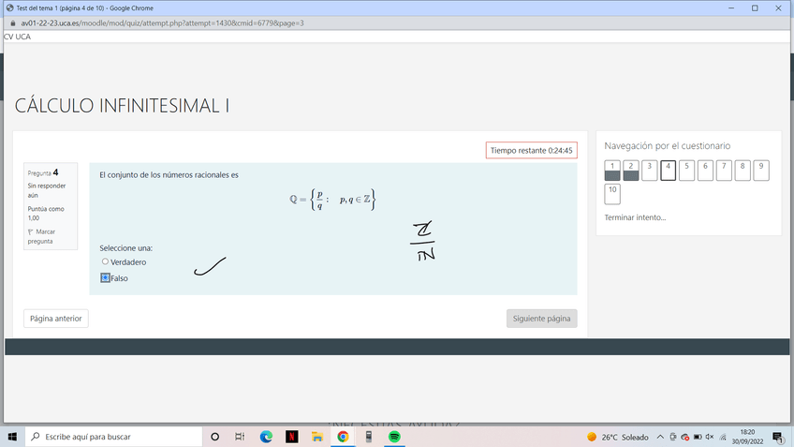Open the notification center icon
The width and height of the screenshot is (794, 447).
click(x=778, y=437)
